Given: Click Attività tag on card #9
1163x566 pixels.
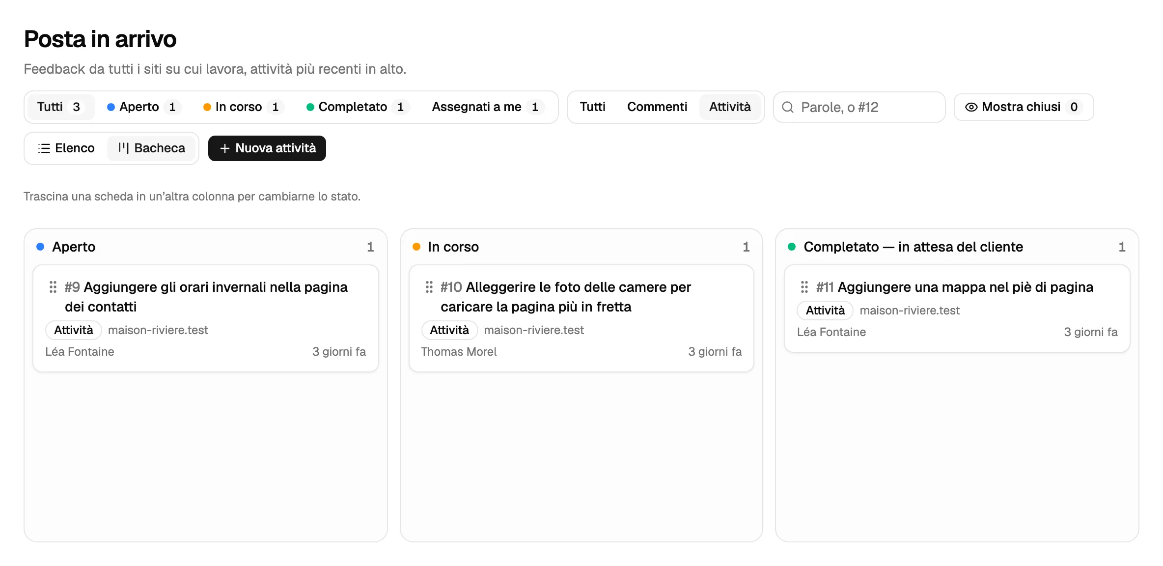Looking at the screenshot, I should click(x=74, y=330).
